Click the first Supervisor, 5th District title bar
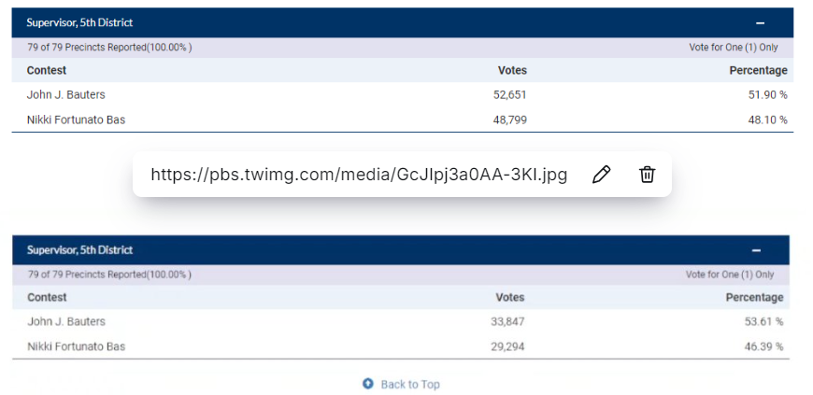Screen dimensions: 813x395 pos(79,23)
